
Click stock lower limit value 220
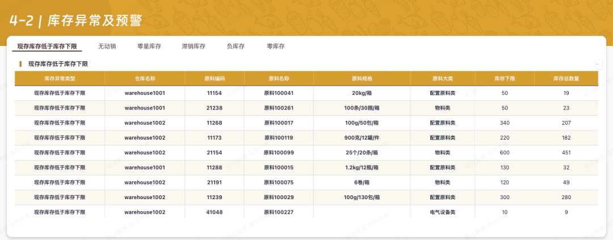click(505, 138)
